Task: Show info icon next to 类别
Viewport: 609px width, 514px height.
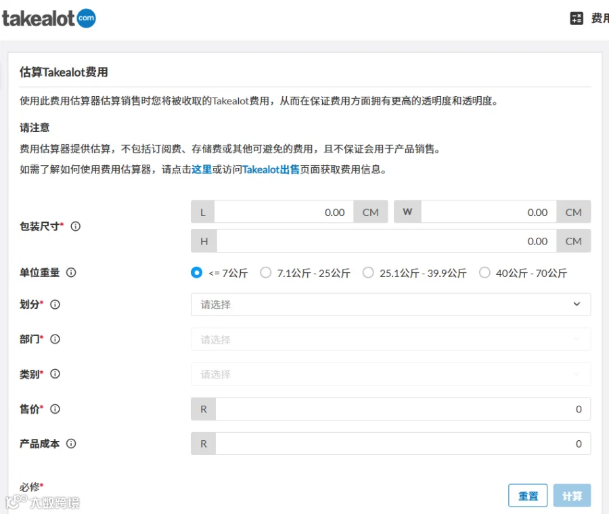Action: point(55,374)
